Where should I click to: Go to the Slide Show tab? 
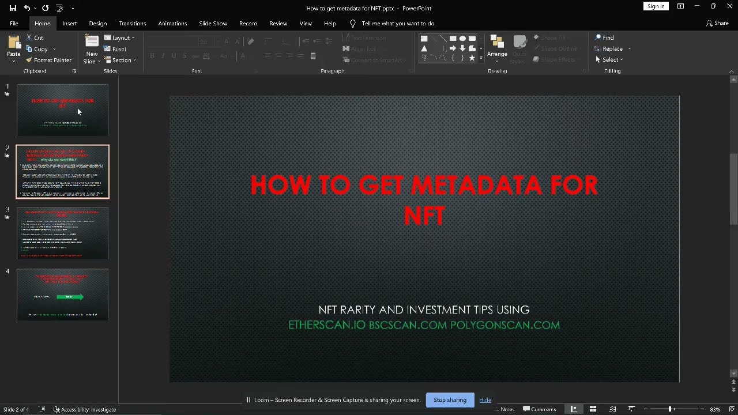pos(213,24)
